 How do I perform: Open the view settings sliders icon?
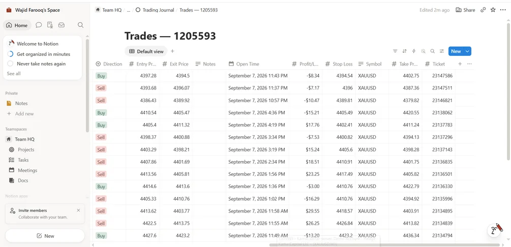(x=442, y=51)
